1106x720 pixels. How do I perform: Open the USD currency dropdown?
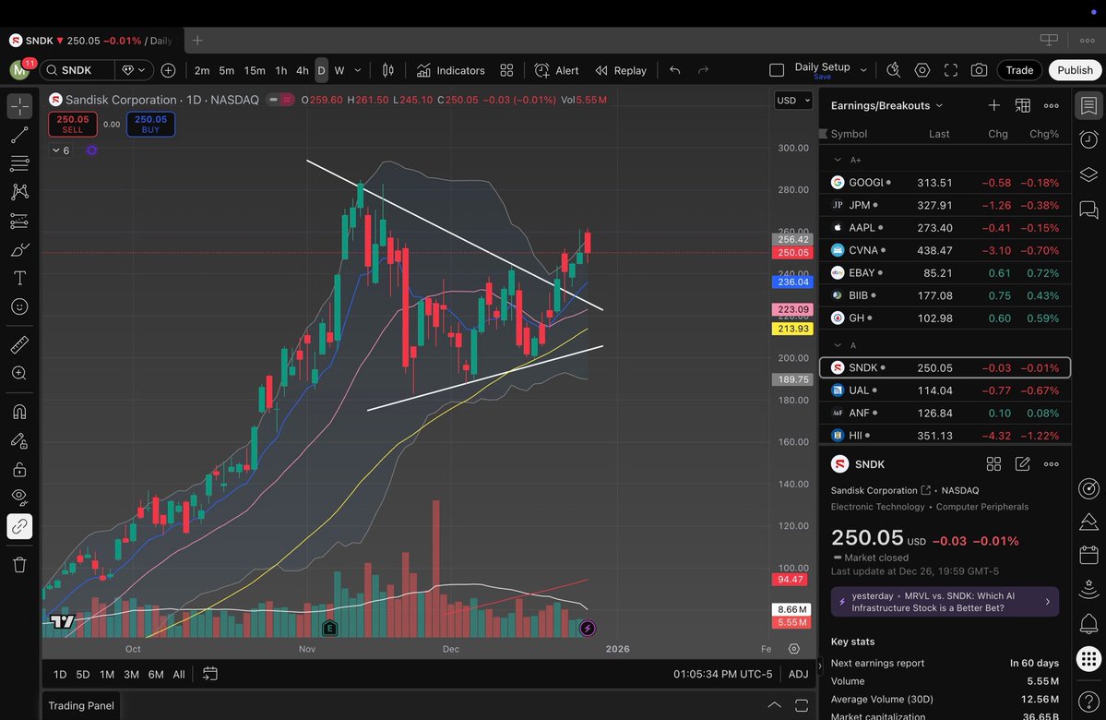coord(793,101)
